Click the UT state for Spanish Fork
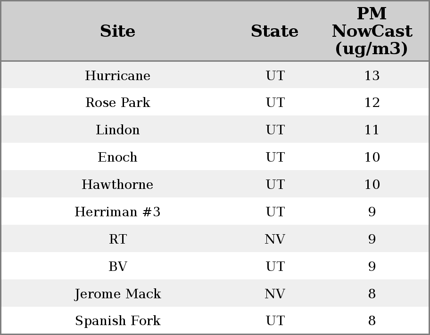This screenshot has height=335, width=430. click(x=275, y=321)
